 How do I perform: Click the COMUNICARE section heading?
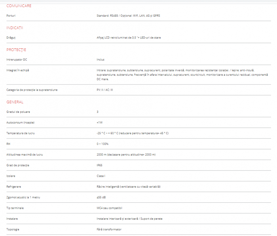19,6
